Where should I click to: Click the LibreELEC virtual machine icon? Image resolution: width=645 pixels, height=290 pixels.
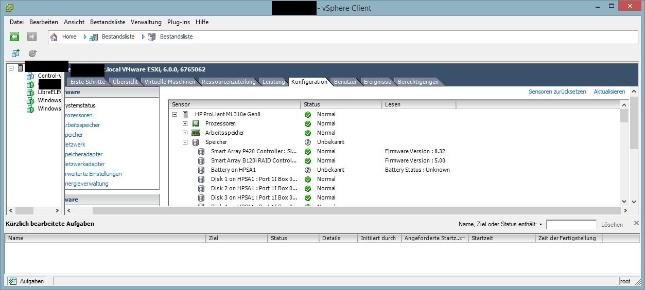30,92
